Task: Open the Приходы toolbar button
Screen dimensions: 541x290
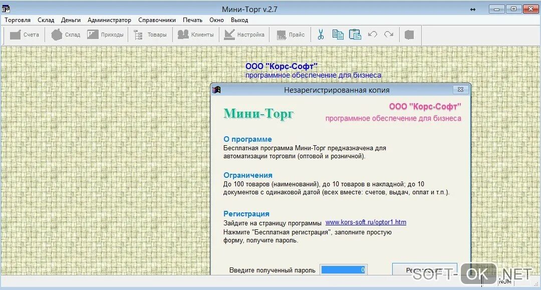Action: 105,35
